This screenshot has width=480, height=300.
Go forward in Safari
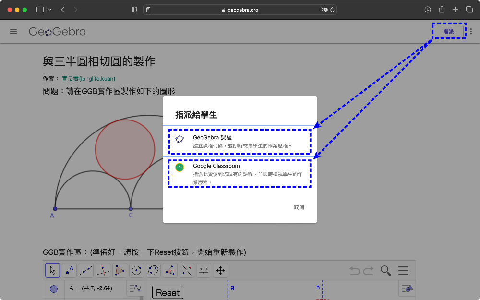(76, 10)
